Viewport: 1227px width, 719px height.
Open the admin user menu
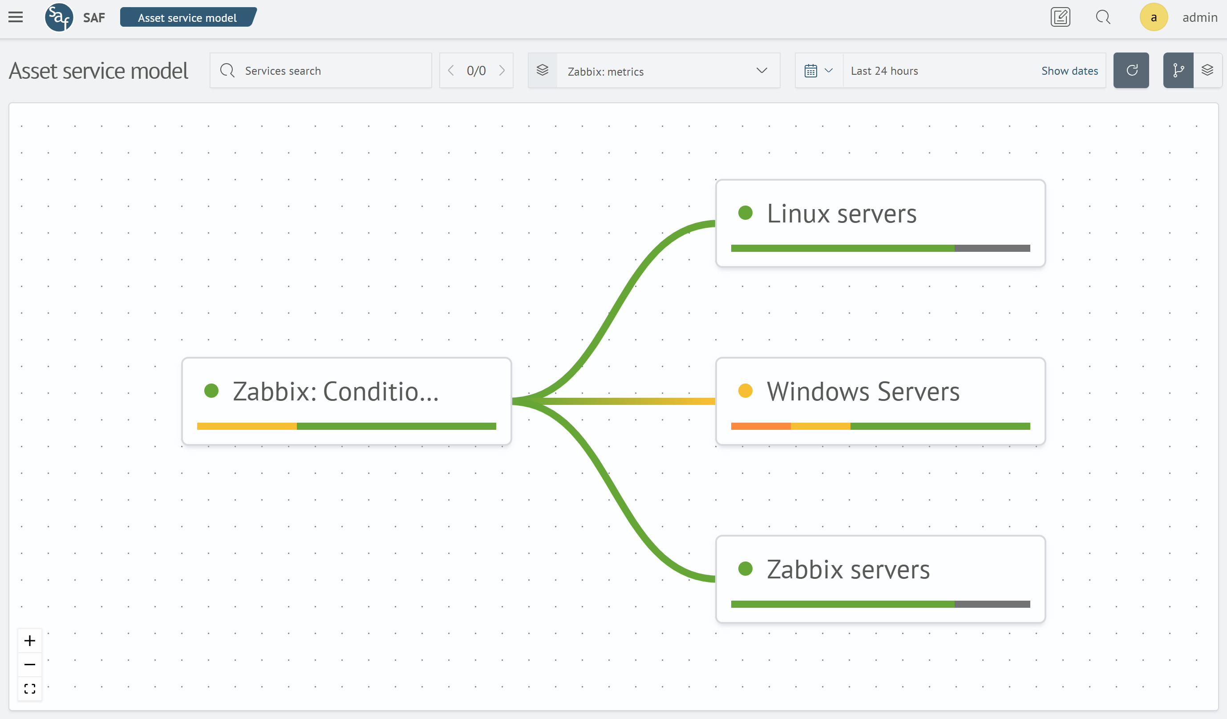point(1154,17)
